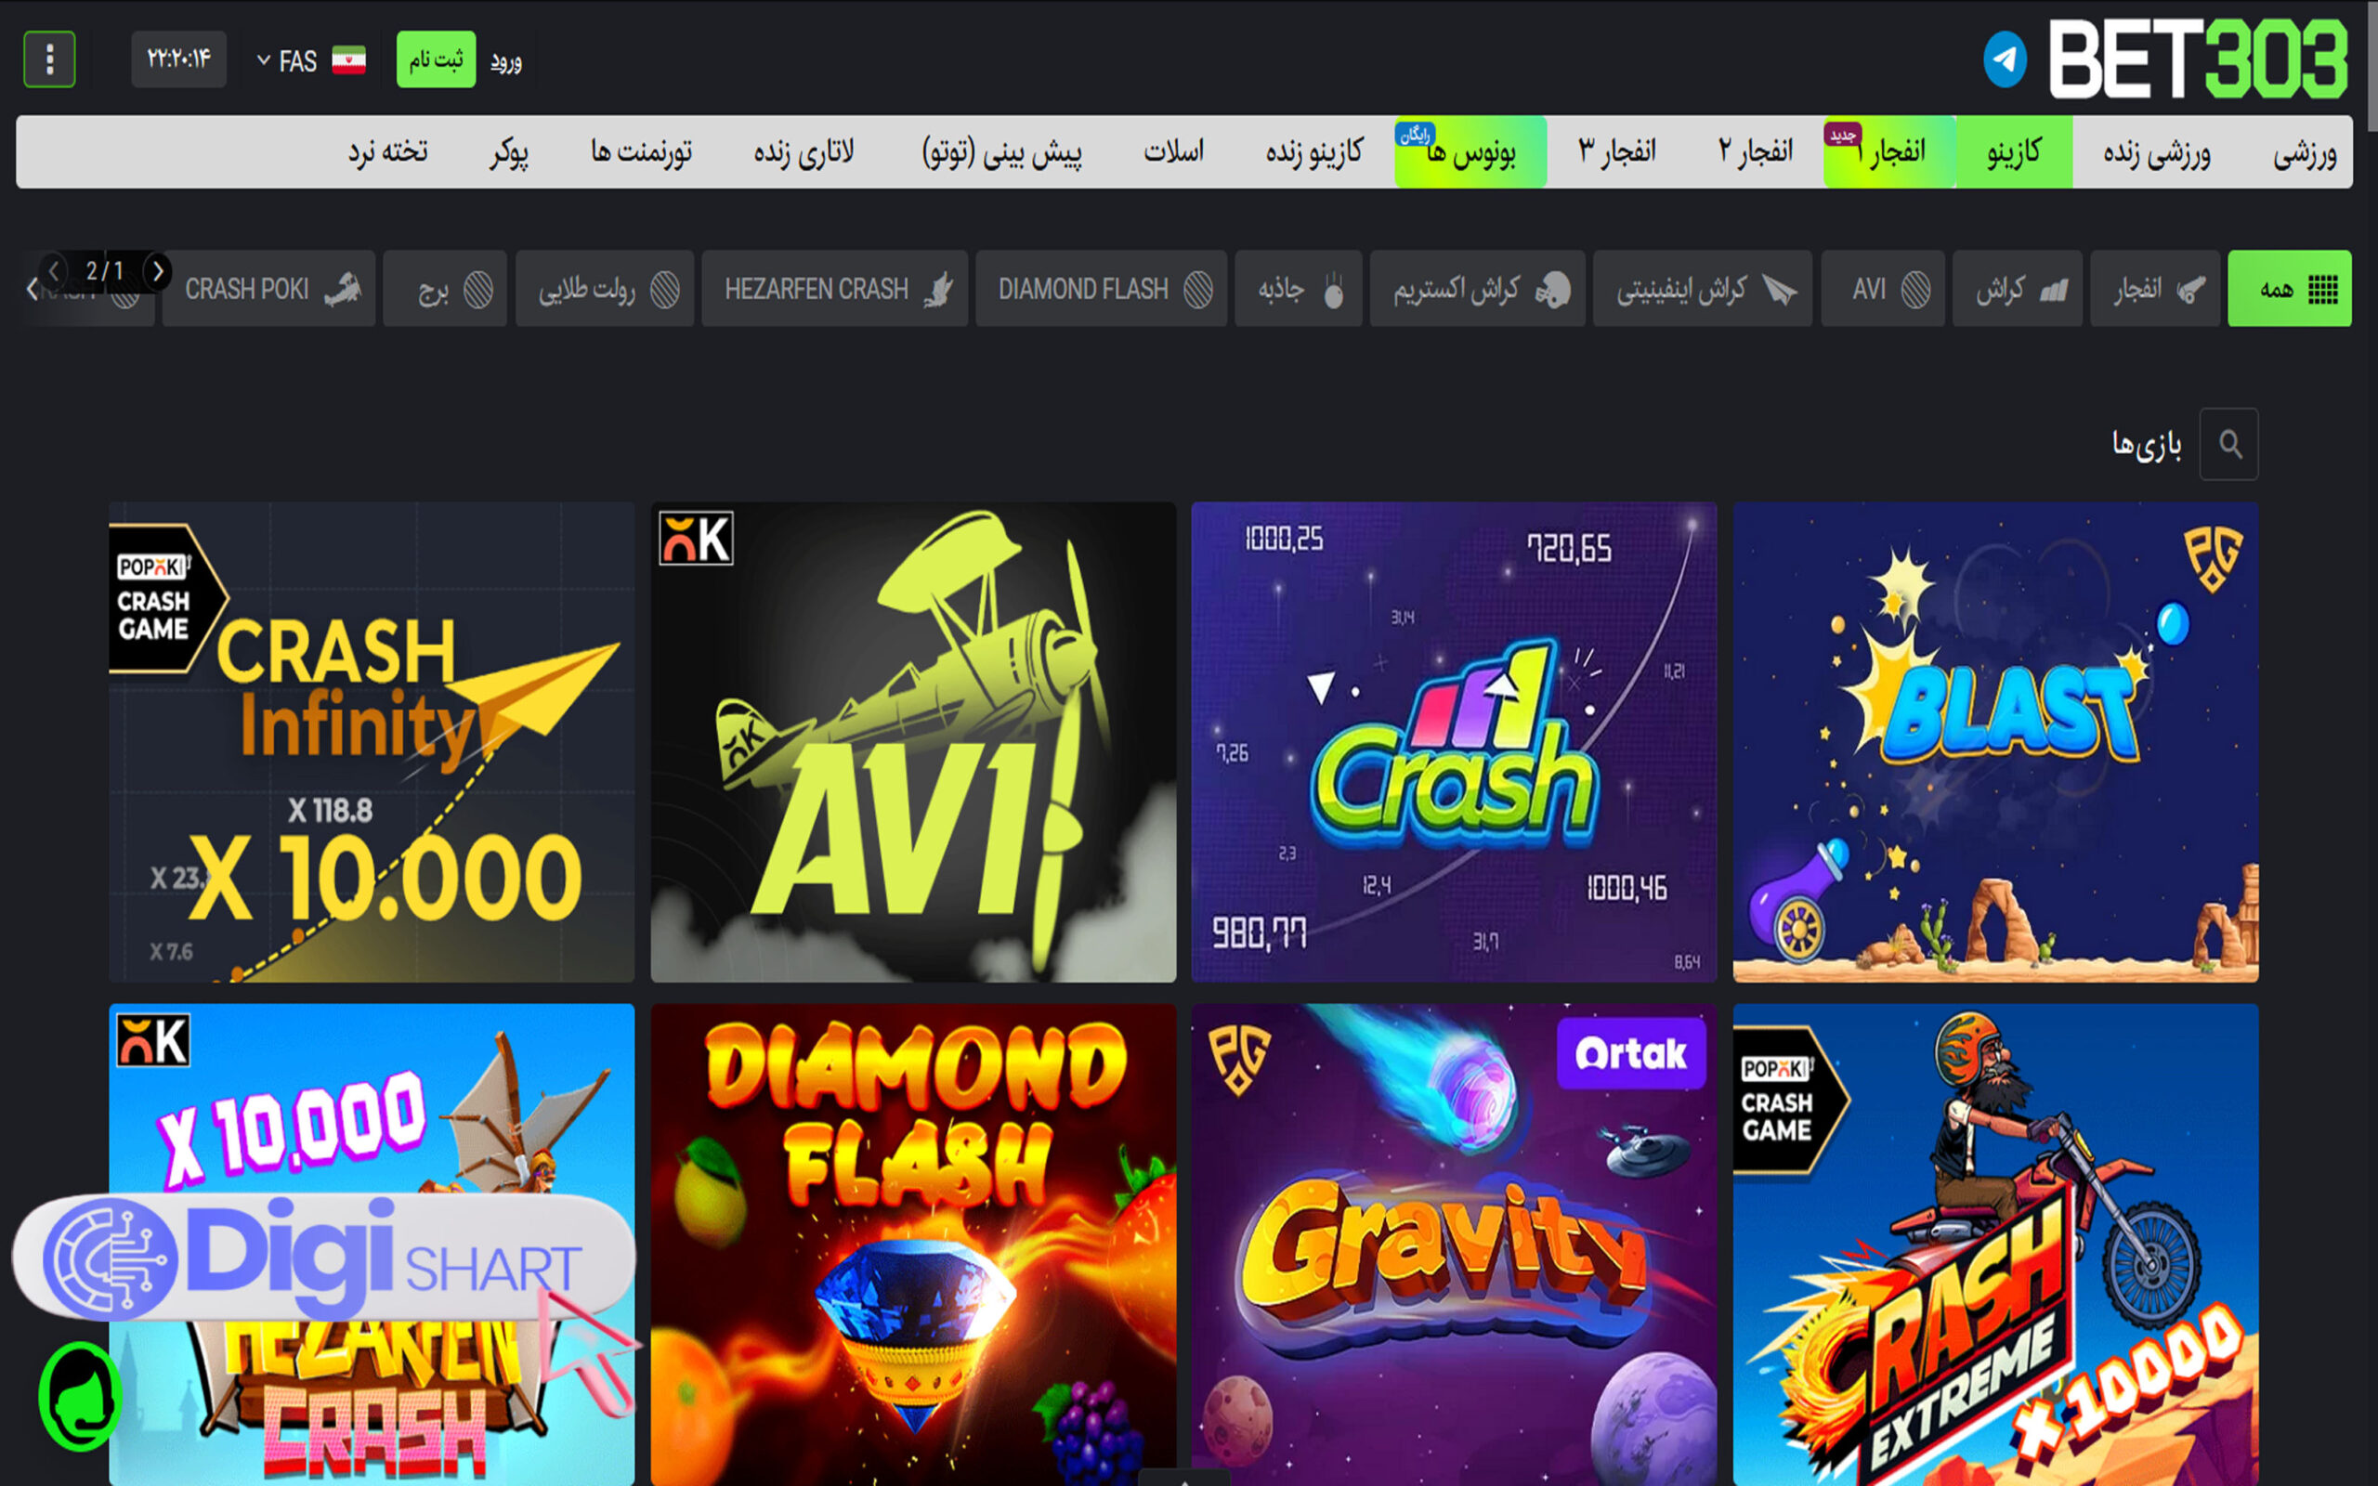Click the green ثبت نام register button
Screen dimensions: 2378x1486
pos(436,59)
